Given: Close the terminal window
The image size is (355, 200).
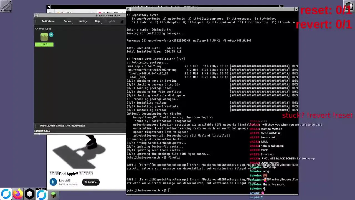Looking at the screenshot, I should pyautogui.click(x=296, y=9).
